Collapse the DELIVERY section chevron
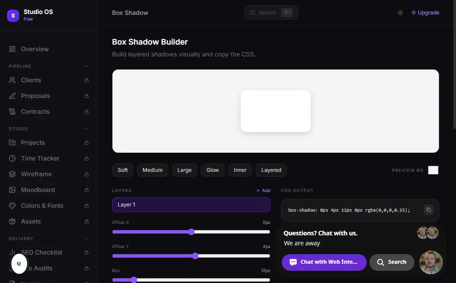Screen dimensions: 456x283 tap(86, 238)
